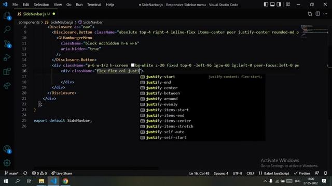Choose justify-self-start suggestion
Viewport: 332px width, 186px height.
(202, 137)
